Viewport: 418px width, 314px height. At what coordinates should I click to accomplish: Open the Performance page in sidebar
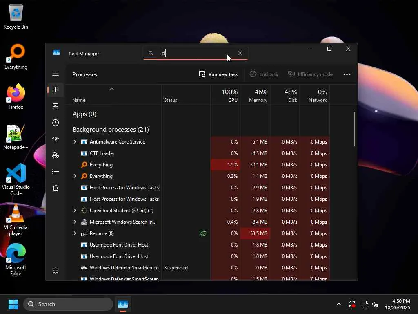[x=56, y=106]
